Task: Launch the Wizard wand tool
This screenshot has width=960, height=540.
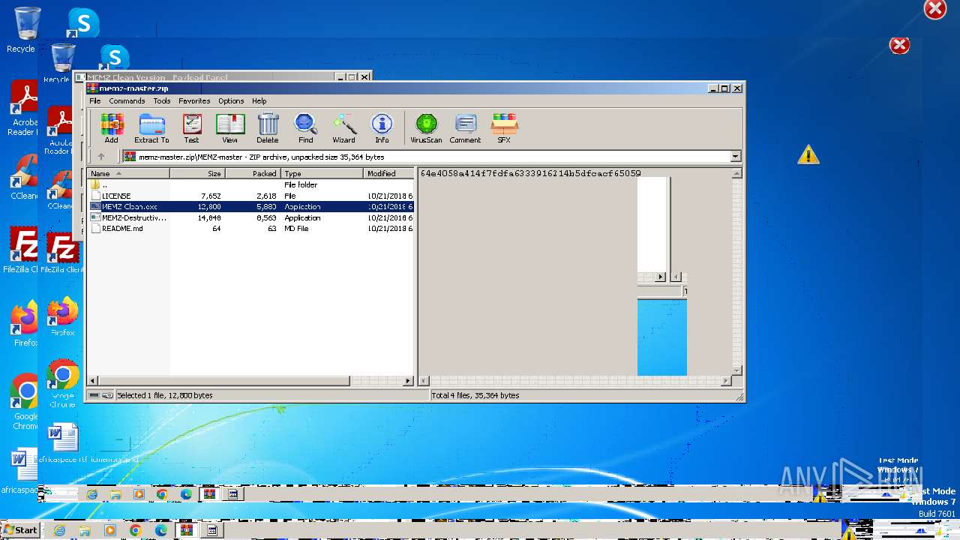Action: click(343, 127)
